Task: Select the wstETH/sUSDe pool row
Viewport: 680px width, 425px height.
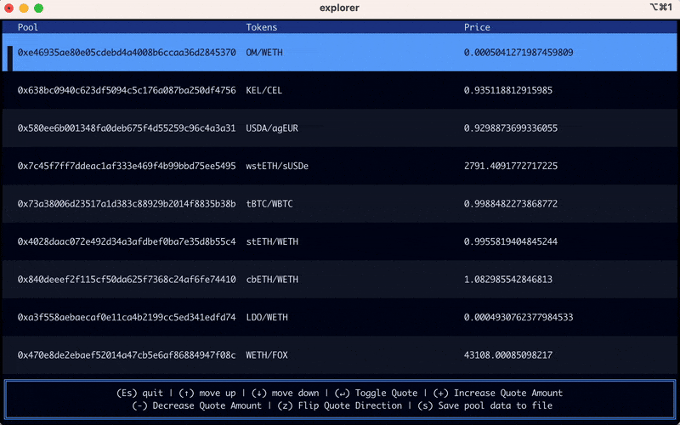Action: pos(340,166)
